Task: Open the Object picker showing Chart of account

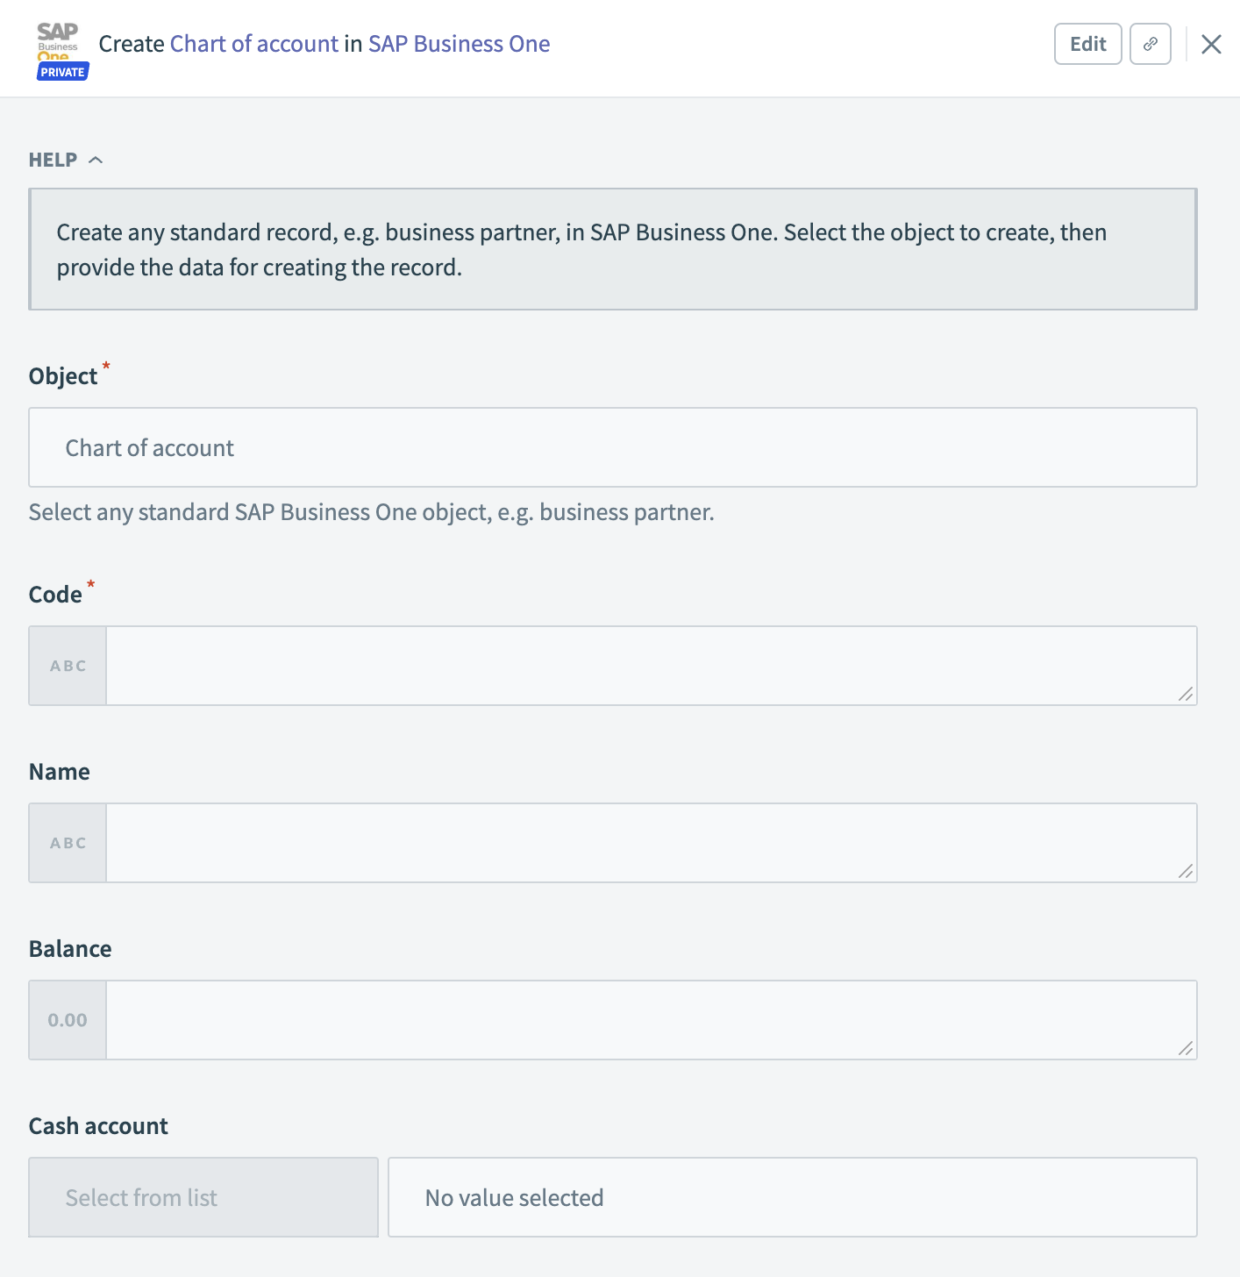Action: click(x=612, y=447)
